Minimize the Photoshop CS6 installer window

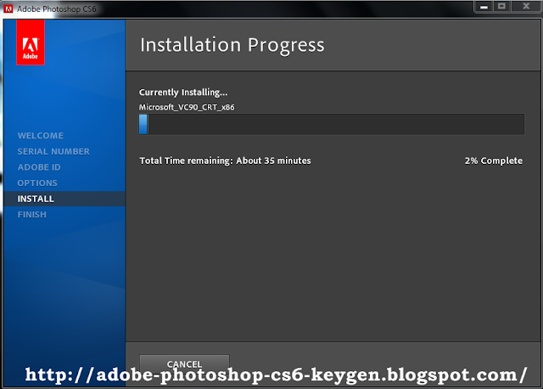[x=484, y=7]
